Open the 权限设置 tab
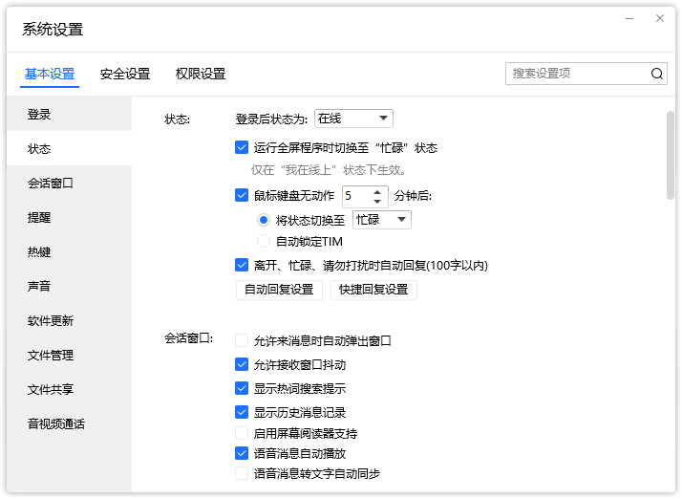 [x=201, y=74]
